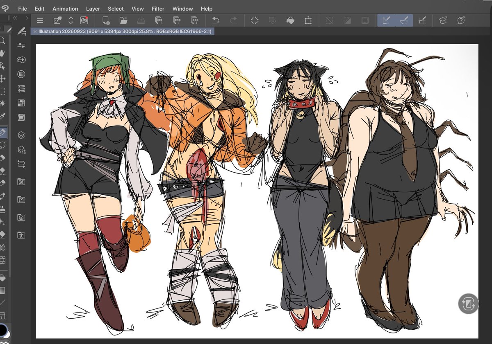Open the Filter menu

(x=158, y=9)
